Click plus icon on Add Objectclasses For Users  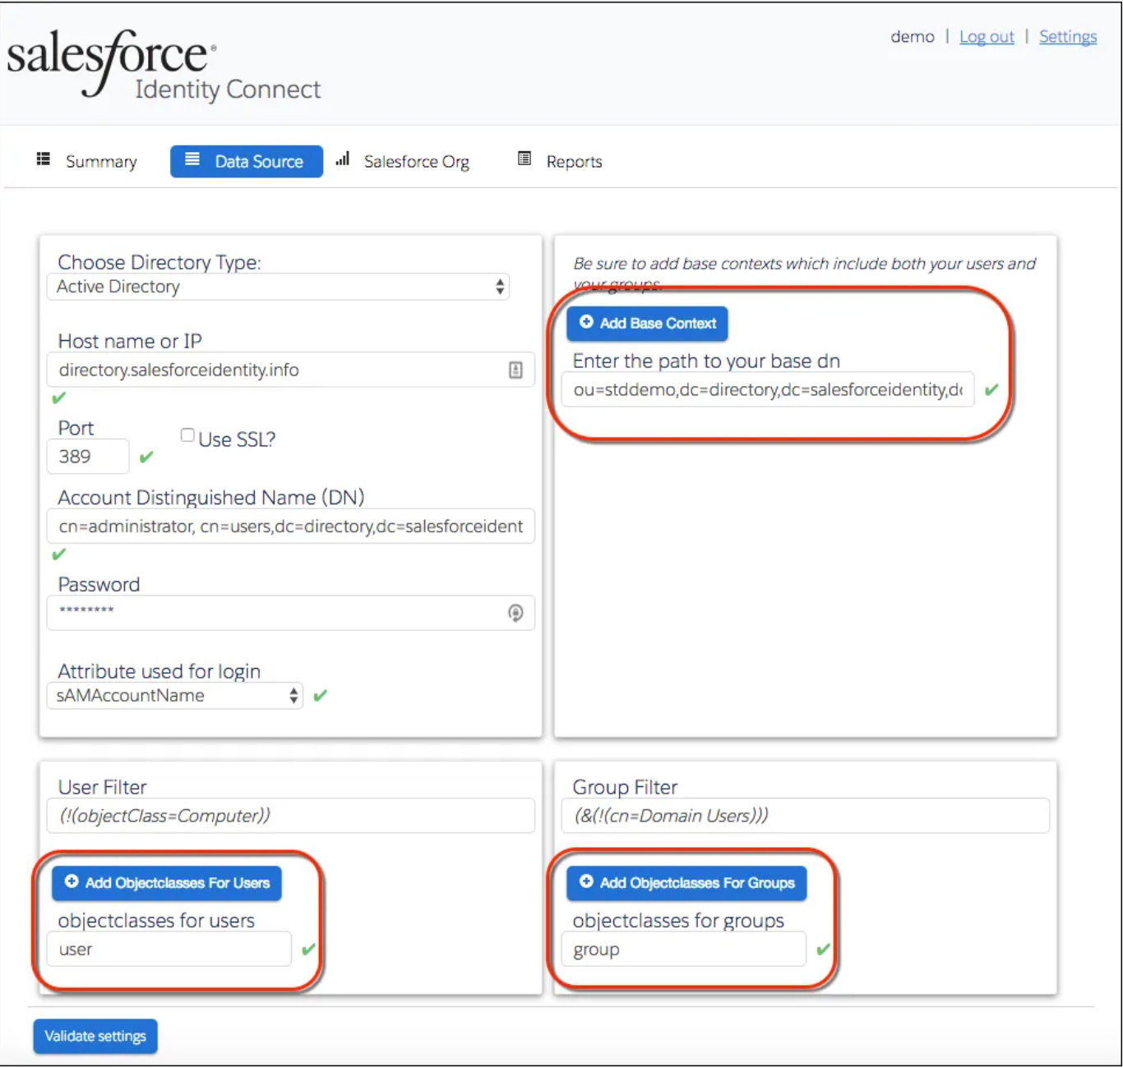point(72,882)
